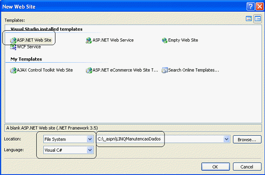Select ASP.NET eCommerce Web Site template icon
The width and height of the screenshot is (265, 175).
tap(89, 70)
